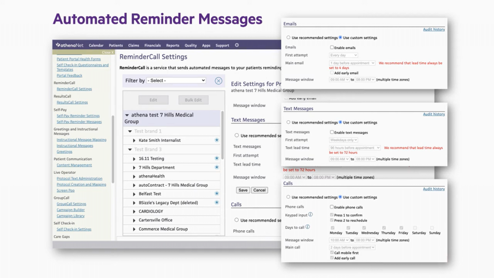
Task: Click the star next to BSizzle's Legacy Dept
Action: coord(217,203)
